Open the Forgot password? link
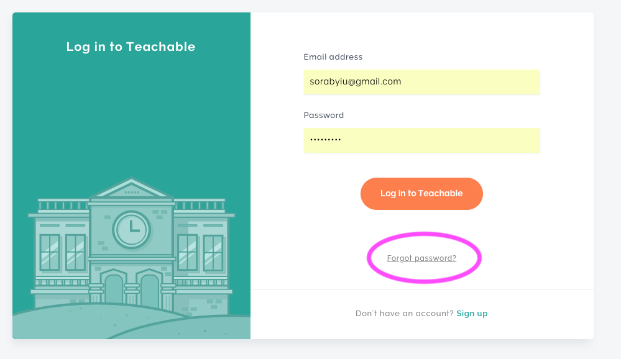Screen dimensions: 621x359 [x=421, y=258]
